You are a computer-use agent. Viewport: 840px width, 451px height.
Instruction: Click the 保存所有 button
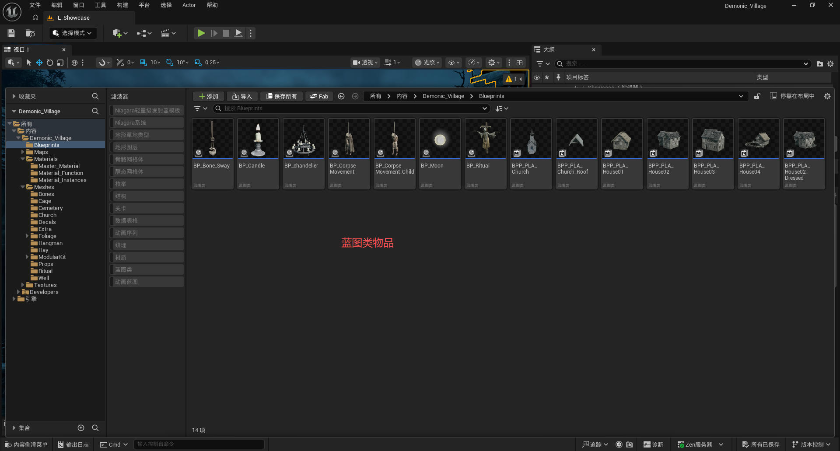click(281, 96)
